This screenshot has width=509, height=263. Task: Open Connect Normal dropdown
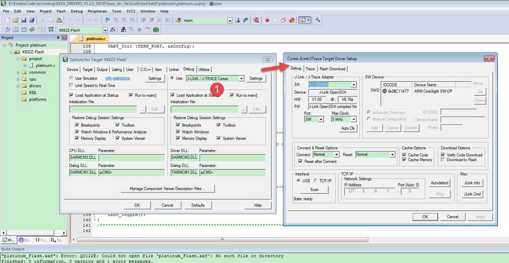click(x=337, y=154)
